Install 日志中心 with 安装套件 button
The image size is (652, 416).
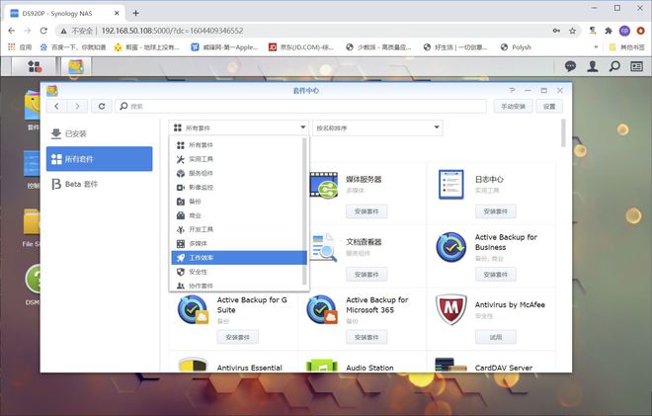coord(496,211)
